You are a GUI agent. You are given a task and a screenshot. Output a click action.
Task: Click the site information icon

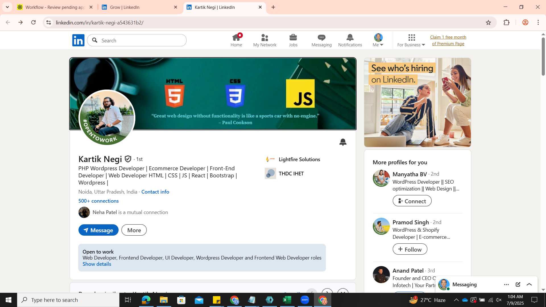49,22
